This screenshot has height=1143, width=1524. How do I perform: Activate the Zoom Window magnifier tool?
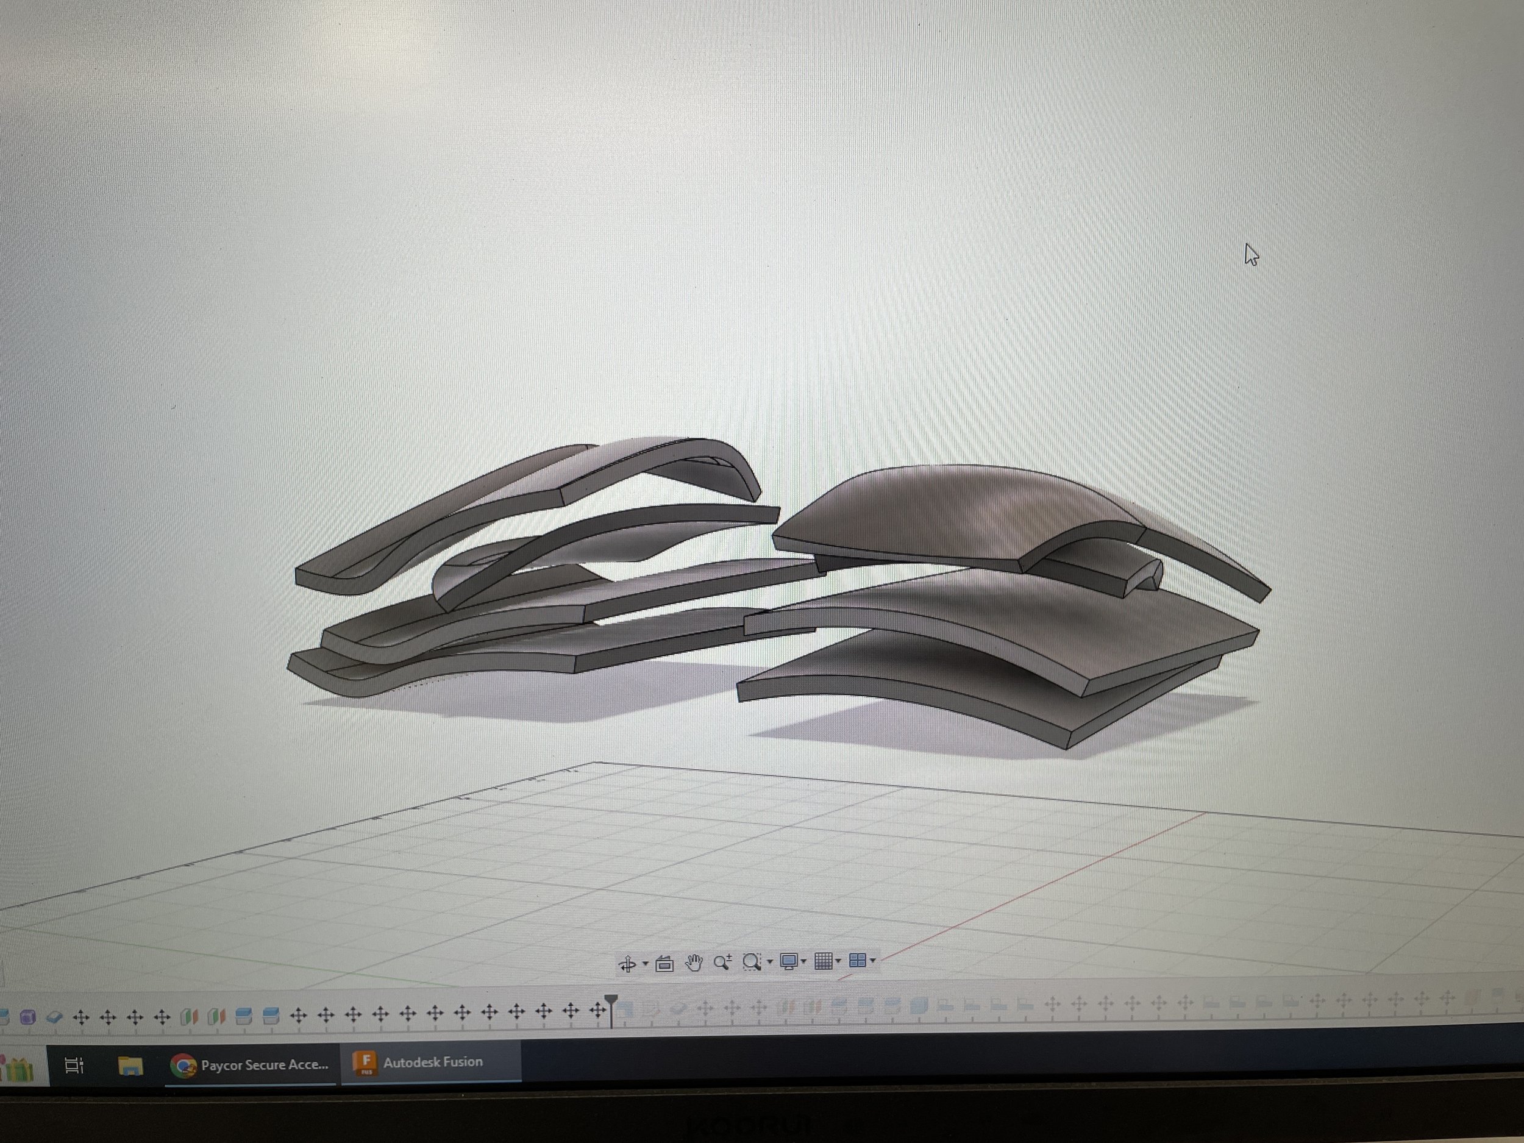point(752,962)
